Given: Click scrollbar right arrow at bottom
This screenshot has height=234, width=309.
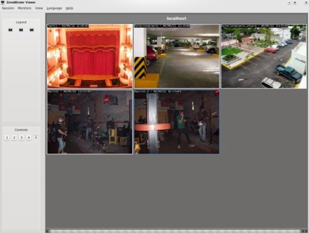Looking at the screenshot, I should (306, 231).
